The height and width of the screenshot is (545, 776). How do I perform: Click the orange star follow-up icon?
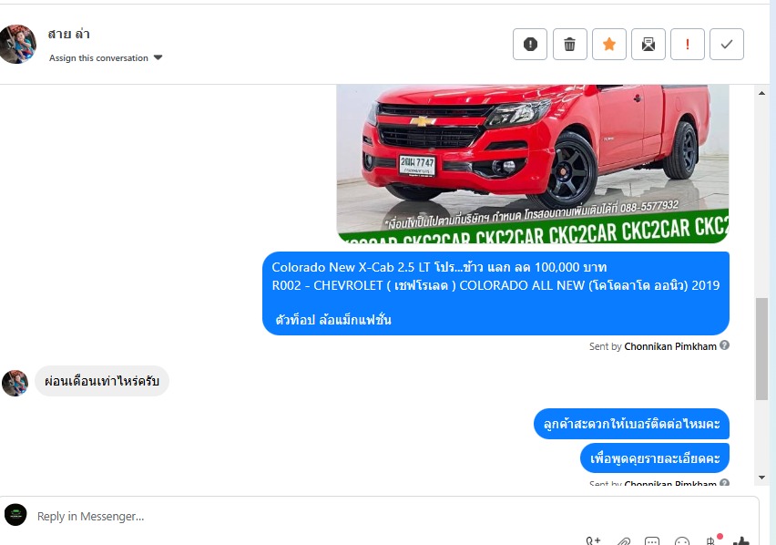[609, 44]
